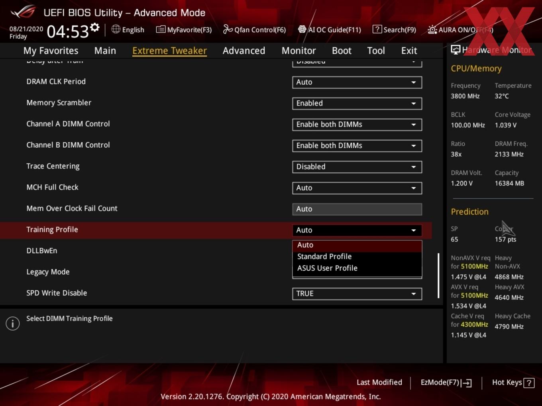Expand Channel A DIMM Control dropdown
Viewport: 542px width, 406px height.
357,124
